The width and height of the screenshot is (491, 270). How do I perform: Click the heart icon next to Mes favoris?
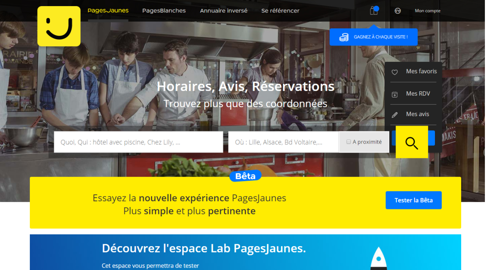point(395,72)
